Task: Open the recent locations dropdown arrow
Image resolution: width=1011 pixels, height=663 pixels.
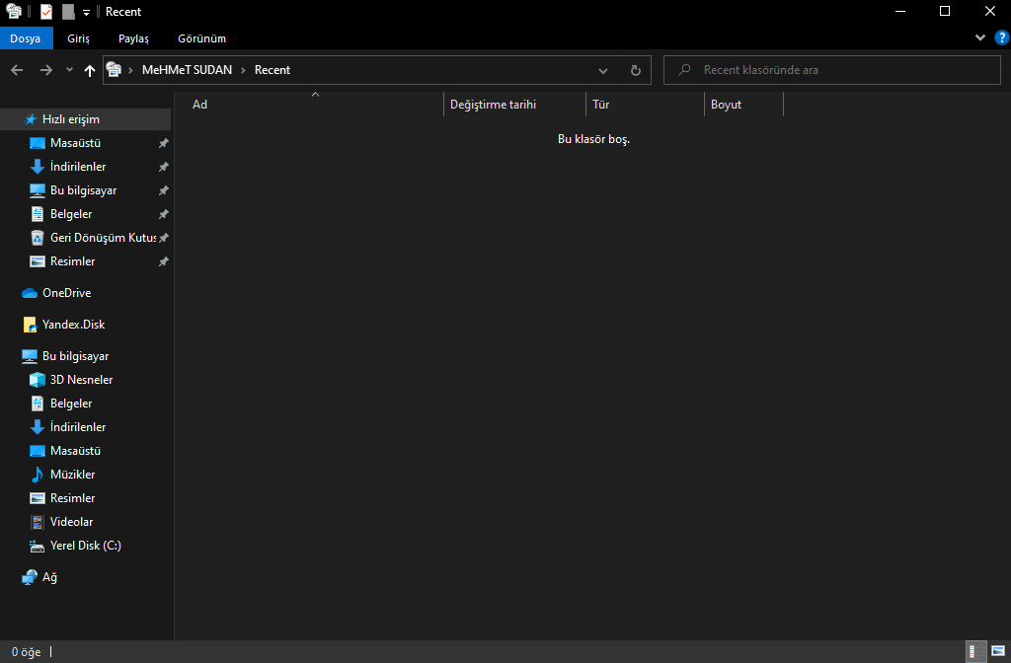Action: [x=69, y=70]
